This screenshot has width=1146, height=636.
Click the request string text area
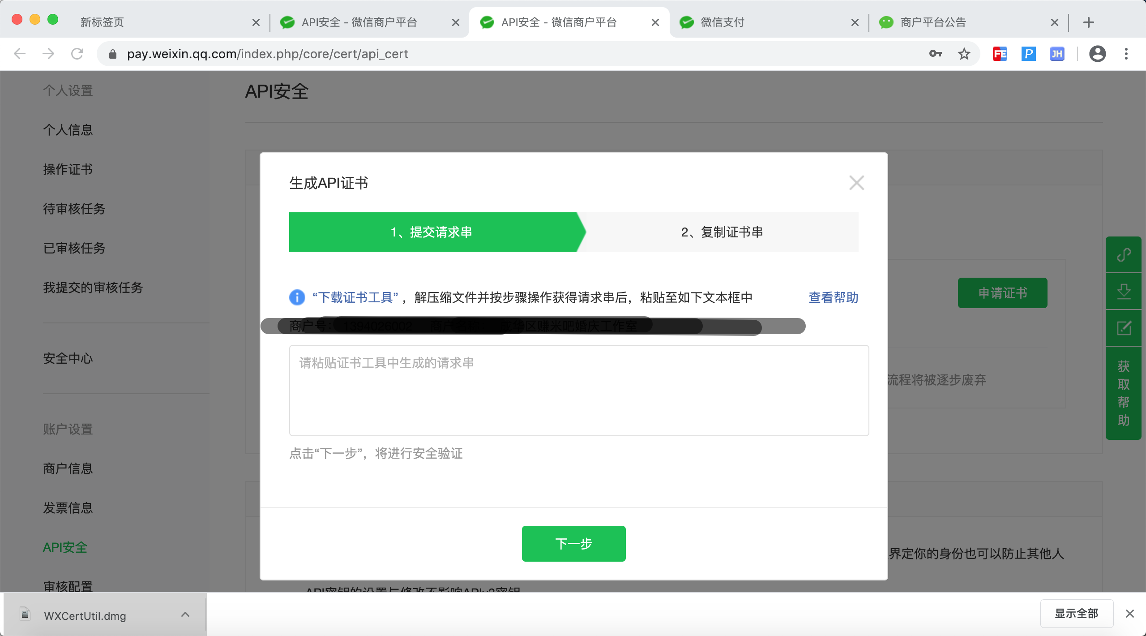tap(579, 390)
